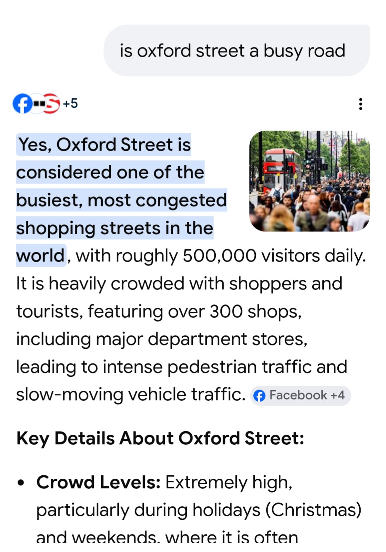
Task: Click the highlighted word 'world'
Action: tap(41, 255)
